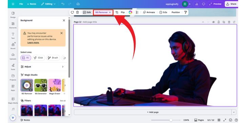Open the hamburger main menu
This screenshot has height=123, width=246.
click(x=13, y=4)
